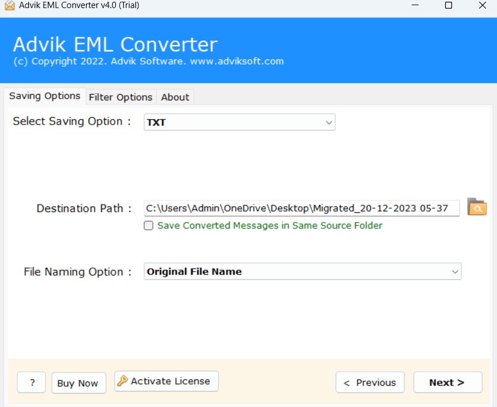Open the Select Saving Option dropdown

(x=240, y=122)
